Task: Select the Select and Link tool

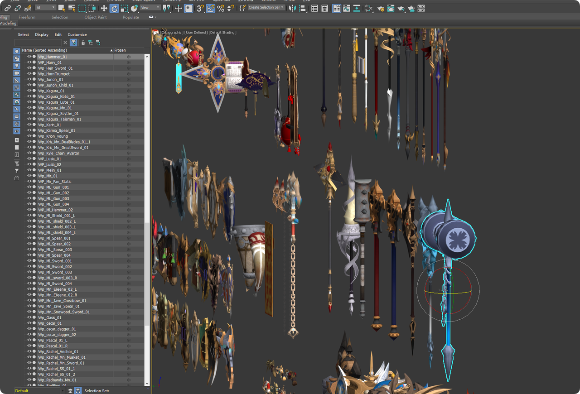Action: (7, 8)
